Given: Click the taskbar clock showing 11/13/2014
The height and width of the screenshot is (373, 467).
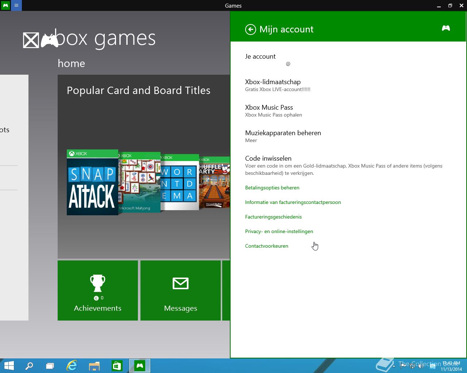Looking at the screenshot, I should click(451, 366).
